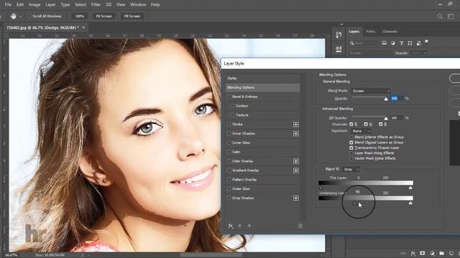Click Underlying Layer white slider handle

[410, 203]
